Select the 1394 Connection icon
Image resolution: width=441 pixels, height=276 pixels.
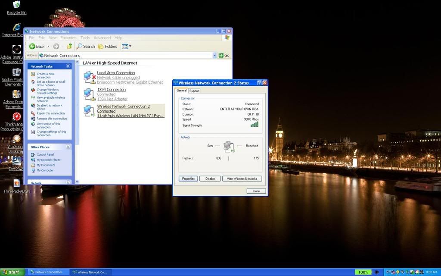click(89, 94)
